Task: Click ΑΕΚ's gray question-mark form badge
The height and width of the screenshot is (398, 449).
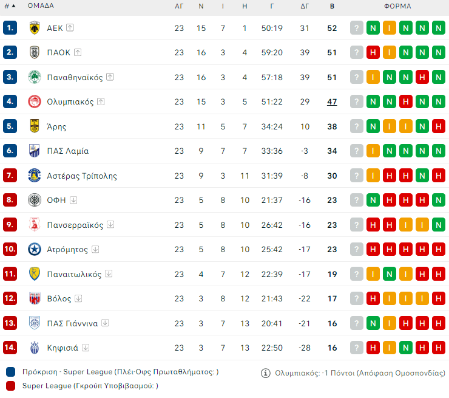Action: 357,27
